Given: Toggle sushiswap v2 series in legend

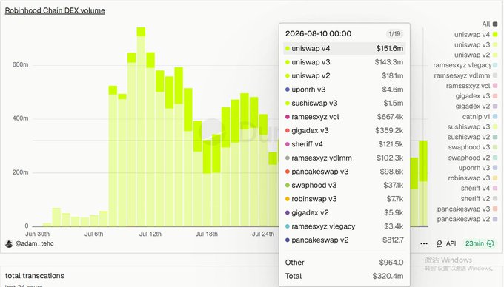Looking at the screenshot, I should click(473, 137).
